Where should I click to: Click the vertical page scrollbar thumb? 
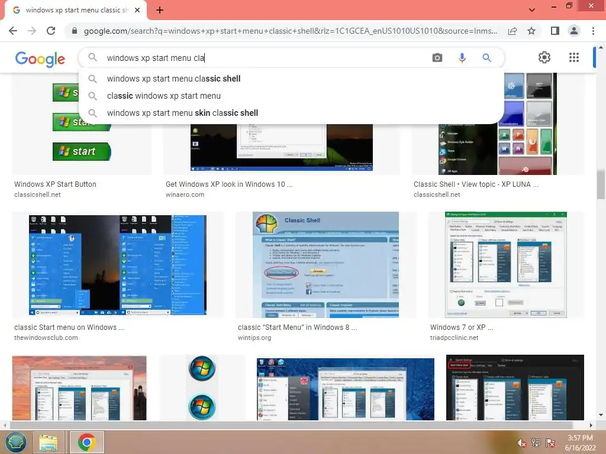pos(601,184)
